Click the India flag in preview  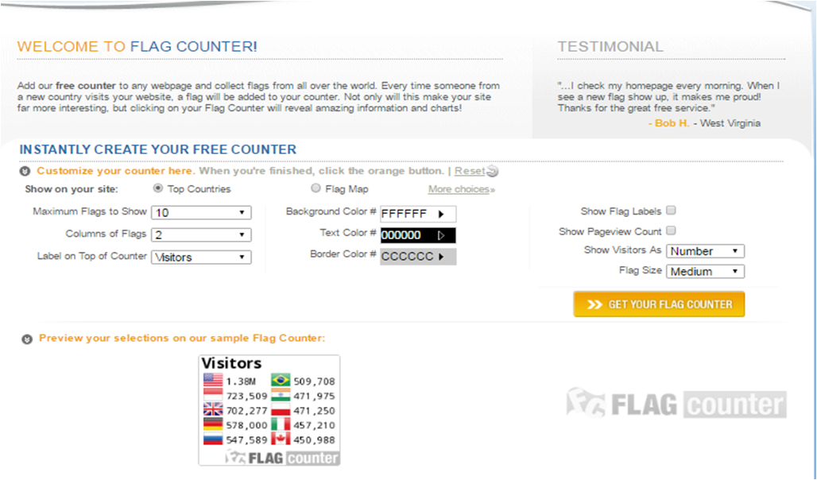(x=281, y=394)
